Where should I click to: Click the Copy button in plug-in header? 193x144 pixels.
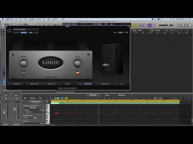pos(31,33)
